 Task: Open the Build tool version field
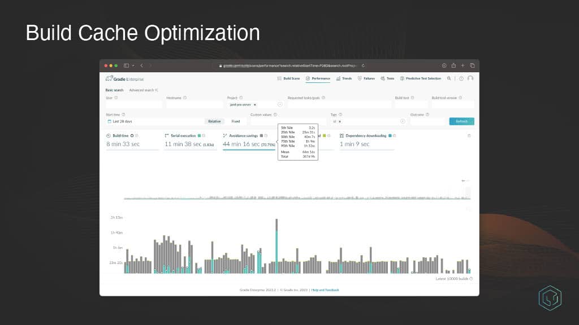click(x=453, y=104)
